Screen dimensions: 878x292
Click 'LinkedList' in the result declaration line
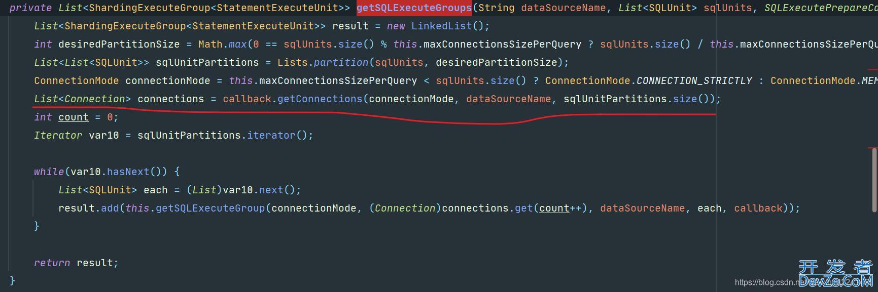click(441, 26)
